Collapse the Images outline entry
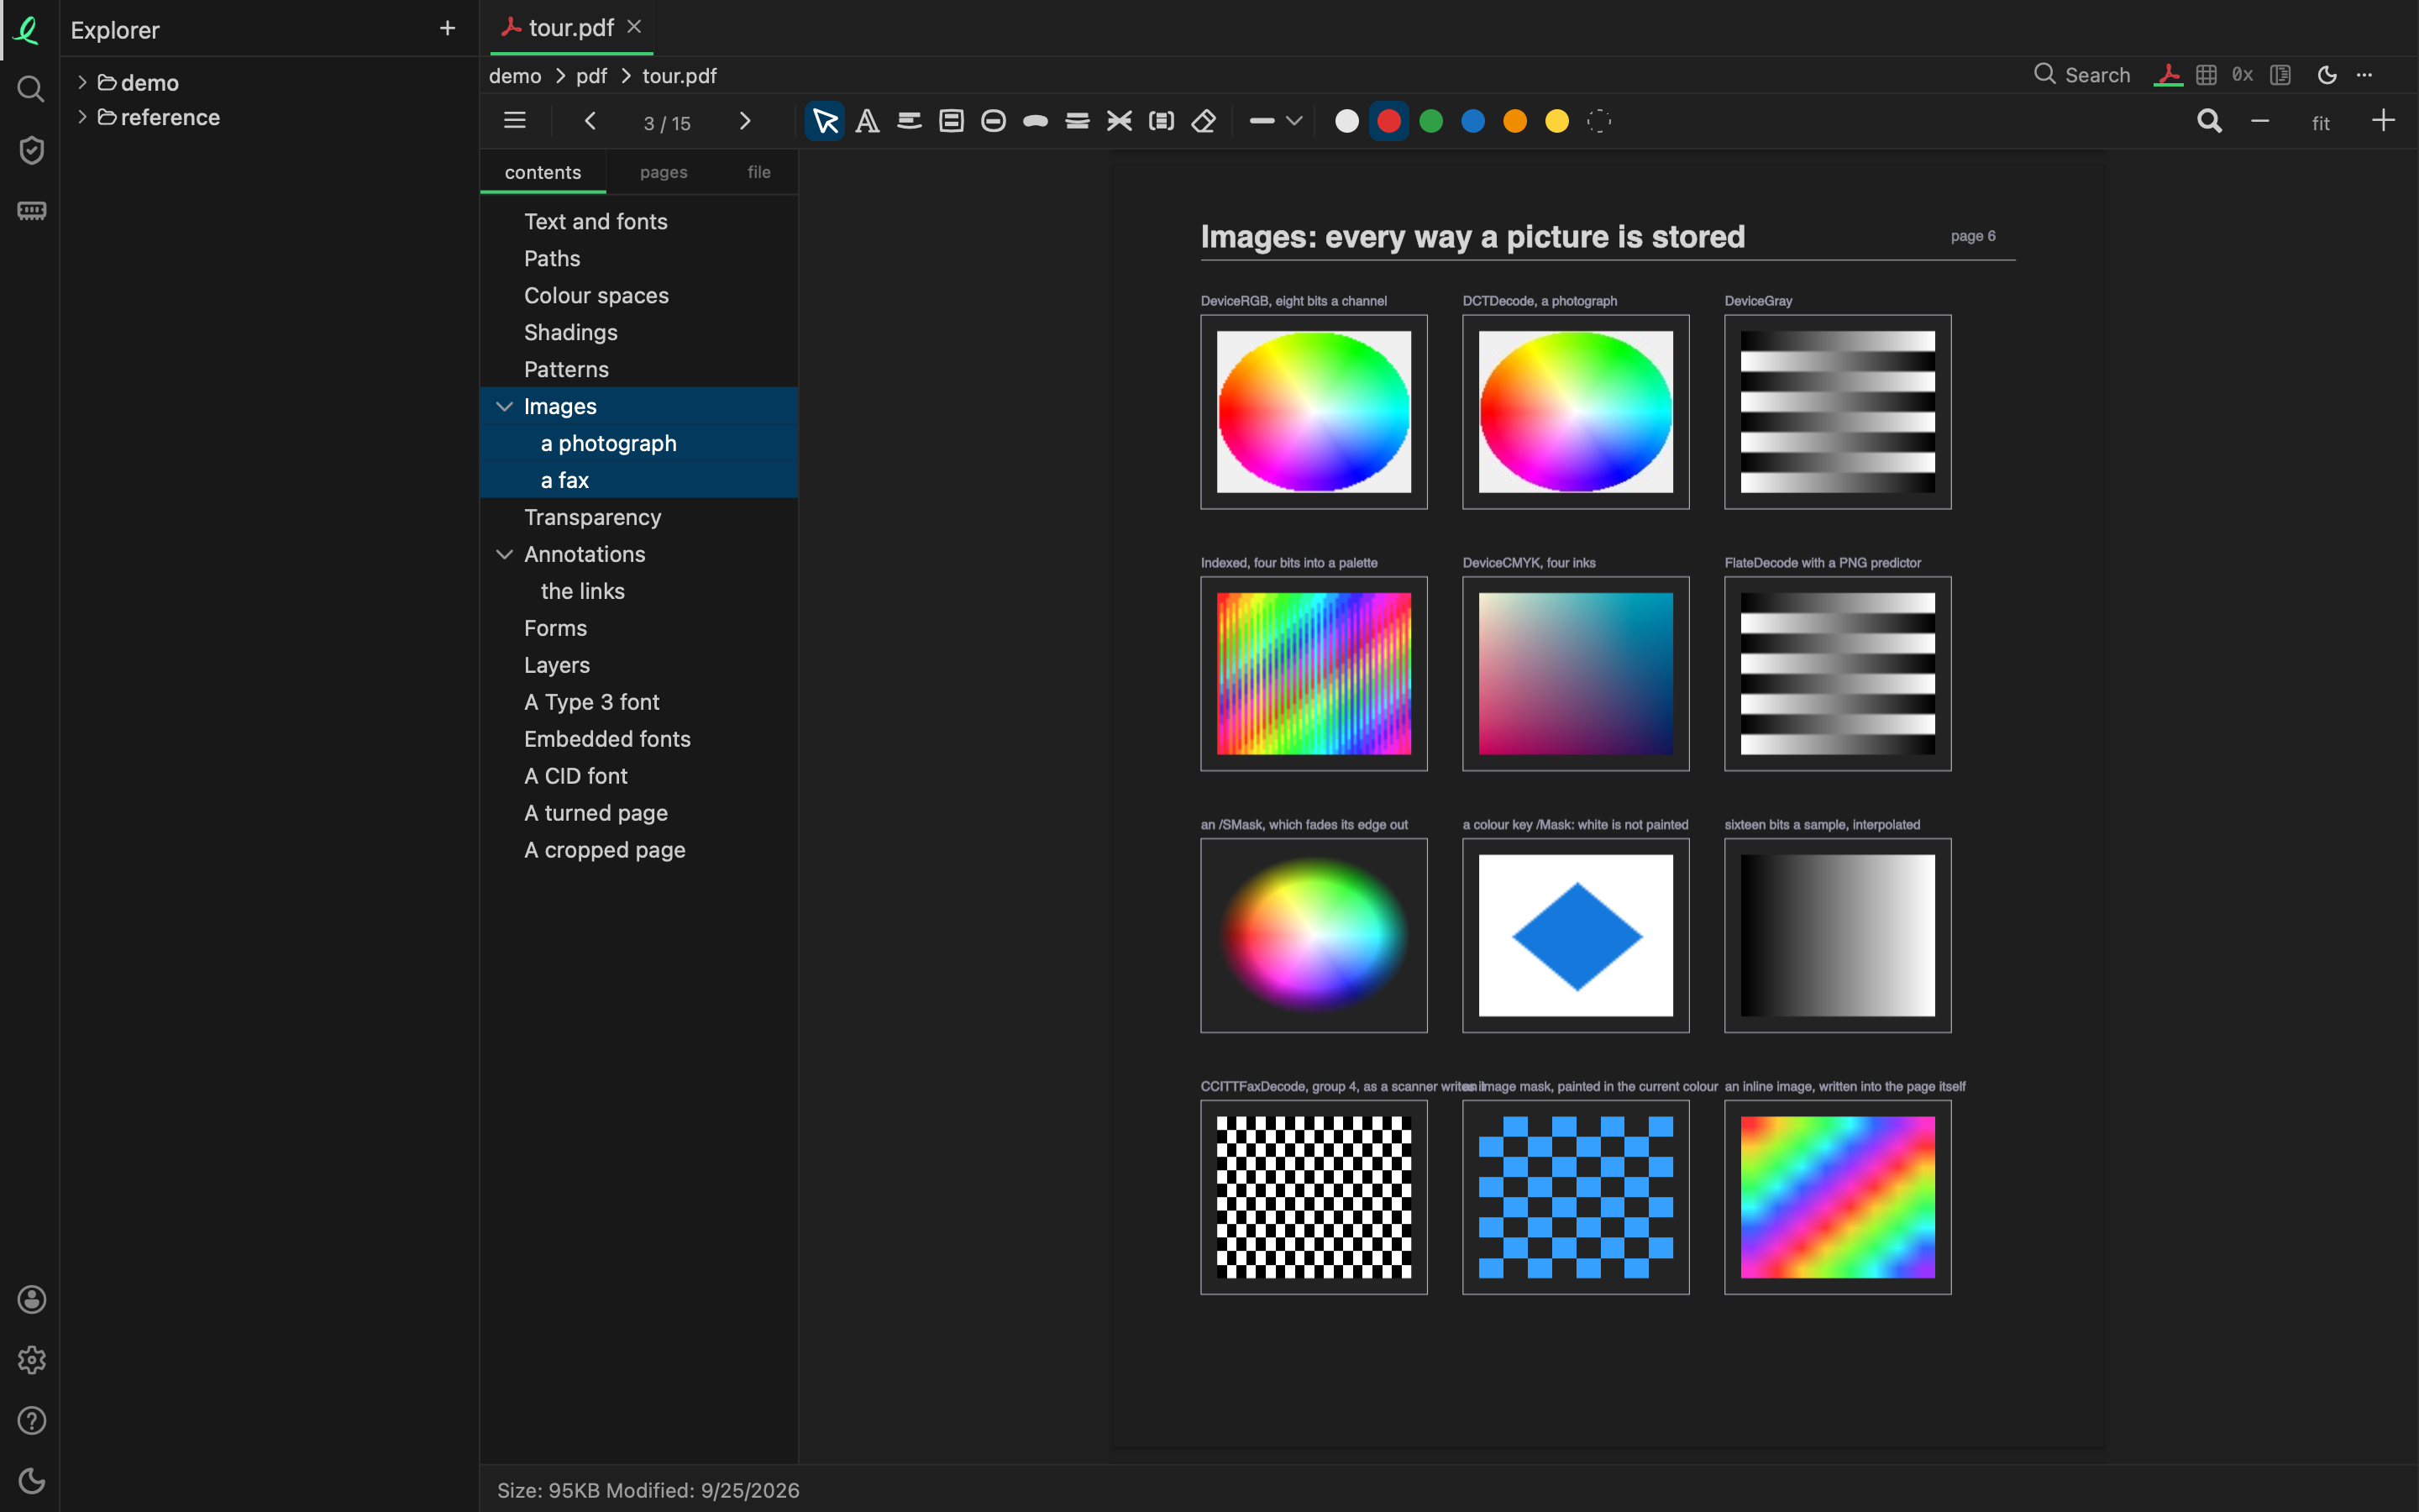This screenshot has width=2419, height=1512. pos(505,406)
